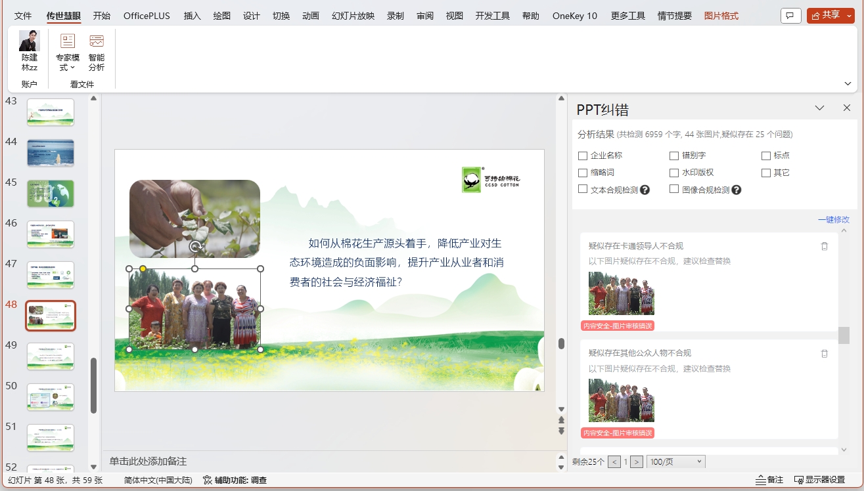The image size is (864, 491).
Task: Click the slide question text box
Action: [x=397, y=263]
